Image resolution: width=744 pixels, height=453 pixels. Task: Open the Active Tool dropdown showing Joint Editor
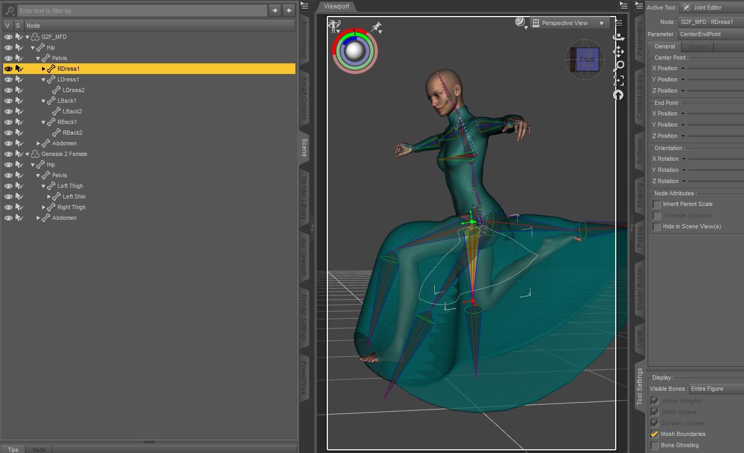coord(712,7)
